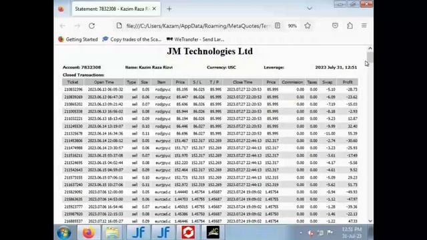Viewport: 427px width, 240px height.
Task: Click the Size column header
Action: pyautogui.click(x=144, y=82)
